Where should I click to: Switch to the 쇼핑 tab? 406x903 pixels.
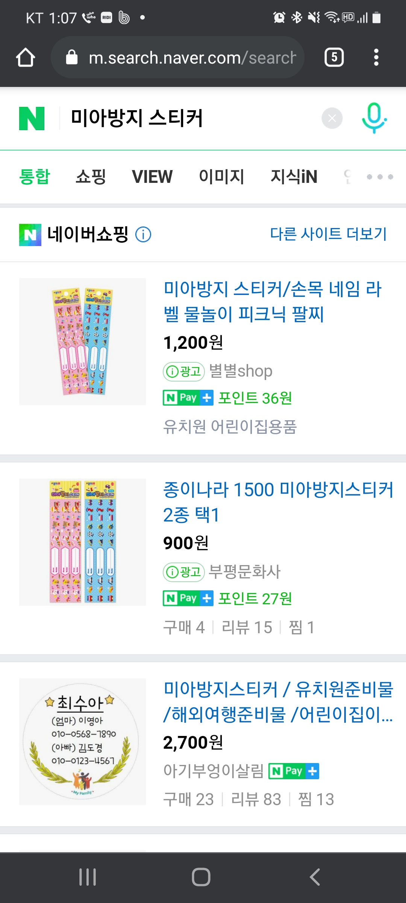pos(91,177)
